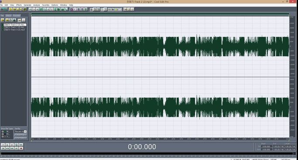Viewport: 298px width, 160px height.
Task: Jump to the beginning of the waveform
Action: pos(3,148)
